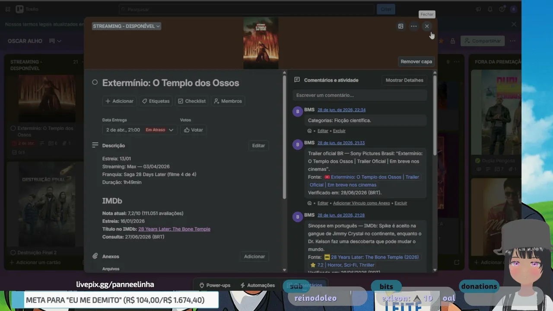The width and height of the screenshot is (553, 311).
Task: Click Adicionar Vínculo como Anexo link
Action: point(361,203)
